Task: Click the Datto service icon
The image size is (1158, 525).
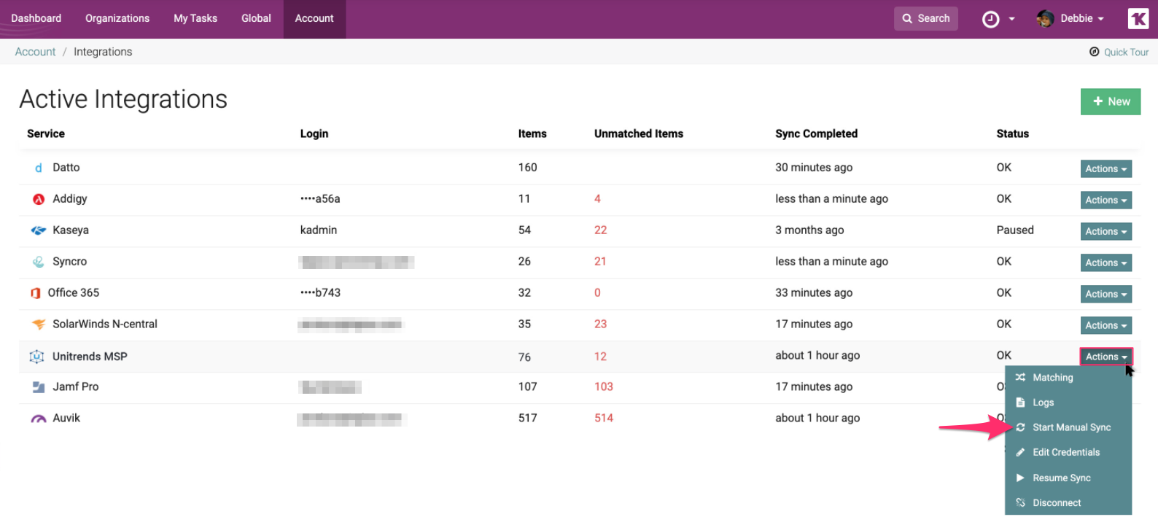Action: pyautogui.click(x=39, y=168)
